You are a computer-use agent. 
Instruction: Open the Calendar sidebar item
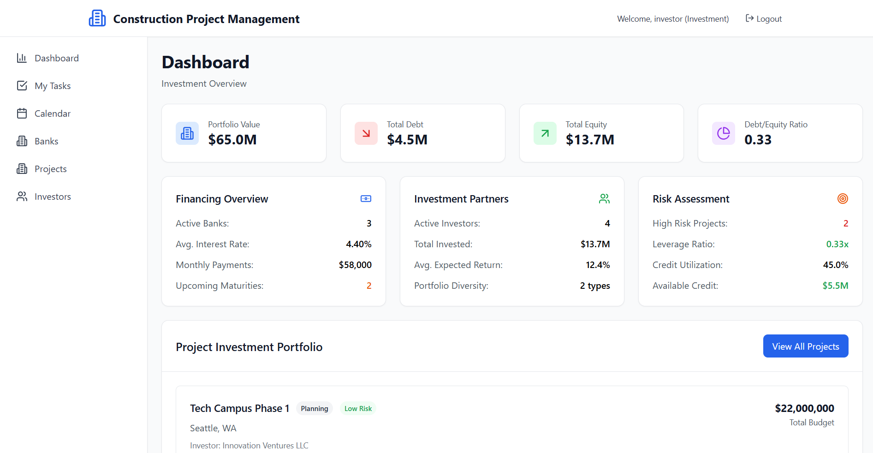click(x=53, y=113)
